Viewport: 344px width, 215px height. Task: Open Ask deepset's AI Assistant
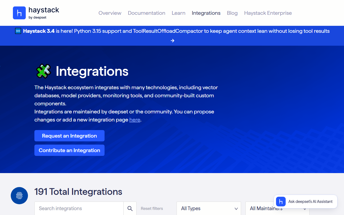(x=306, y=202)
